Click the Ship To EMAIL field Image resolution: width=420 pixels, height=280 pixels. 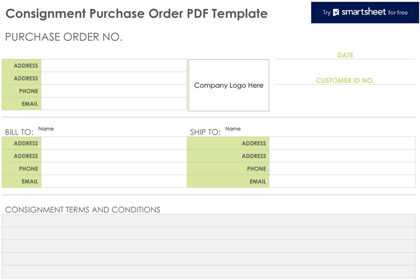[x=342, y=181]
